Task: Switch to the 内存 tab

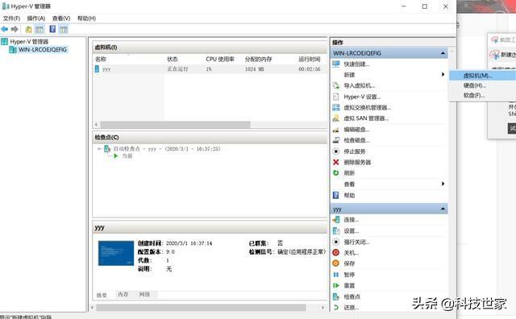Action: point(123,294)
